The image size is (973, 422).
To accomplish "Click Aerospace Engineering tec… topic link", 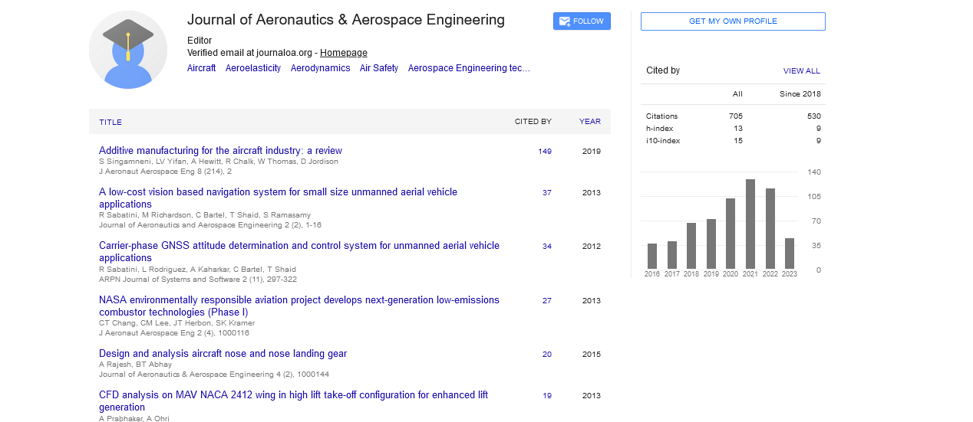I will click(469, 68).
